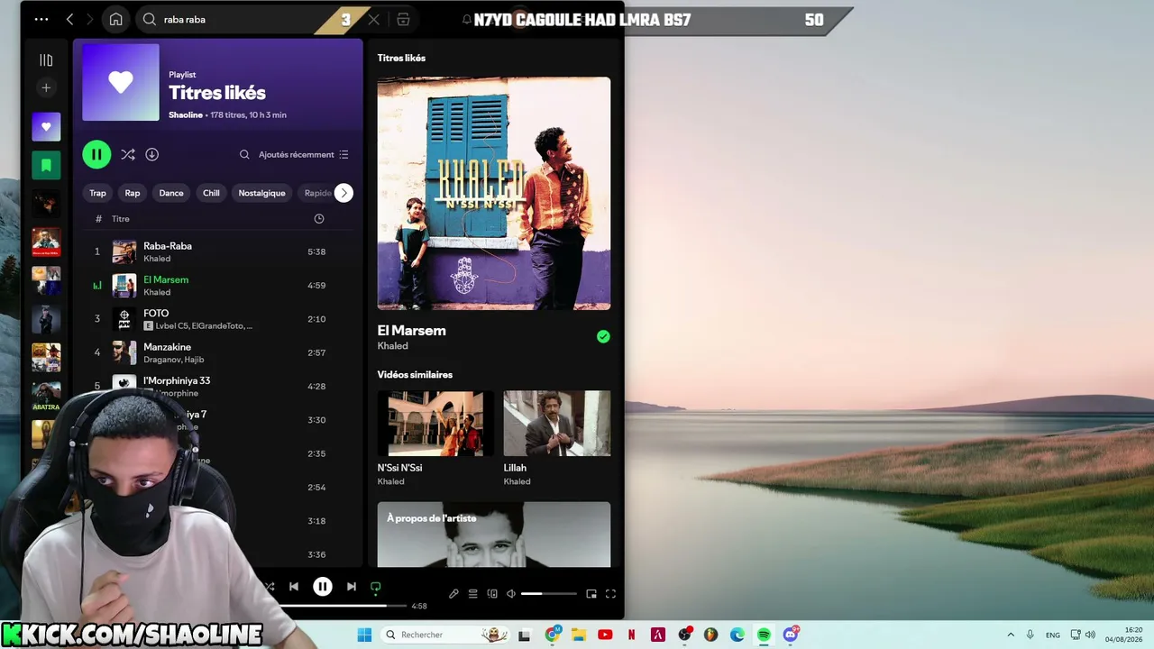Go back in Spotify navigation

69,19
